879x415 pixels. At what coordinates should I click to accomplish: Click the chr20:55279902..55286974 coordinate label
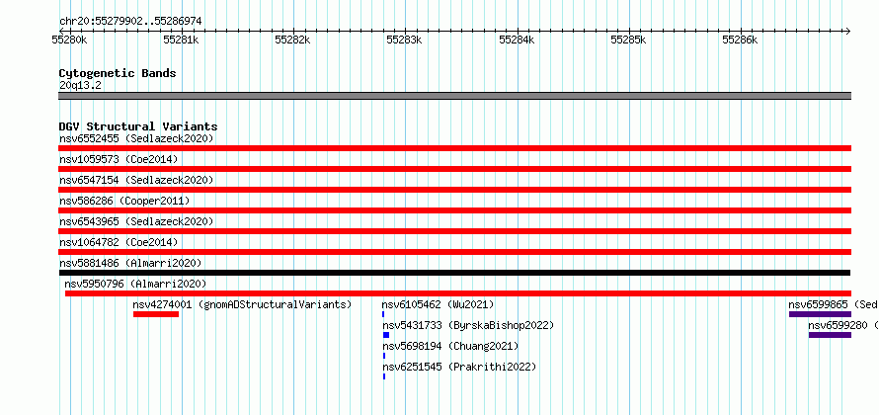tap(130, 22)
